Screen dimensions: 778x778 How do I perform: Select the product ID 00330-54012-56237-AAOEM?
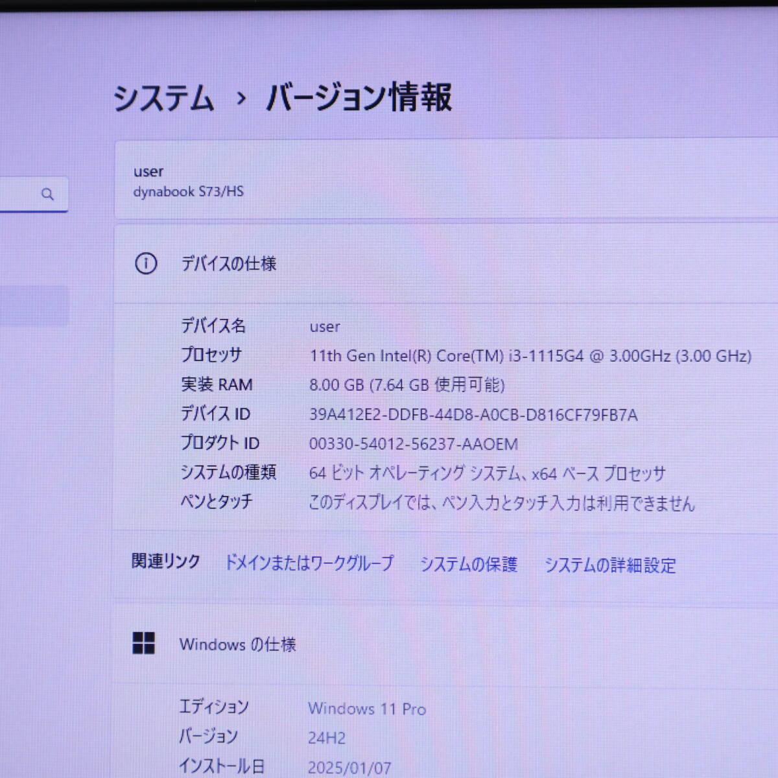(414, 444)
